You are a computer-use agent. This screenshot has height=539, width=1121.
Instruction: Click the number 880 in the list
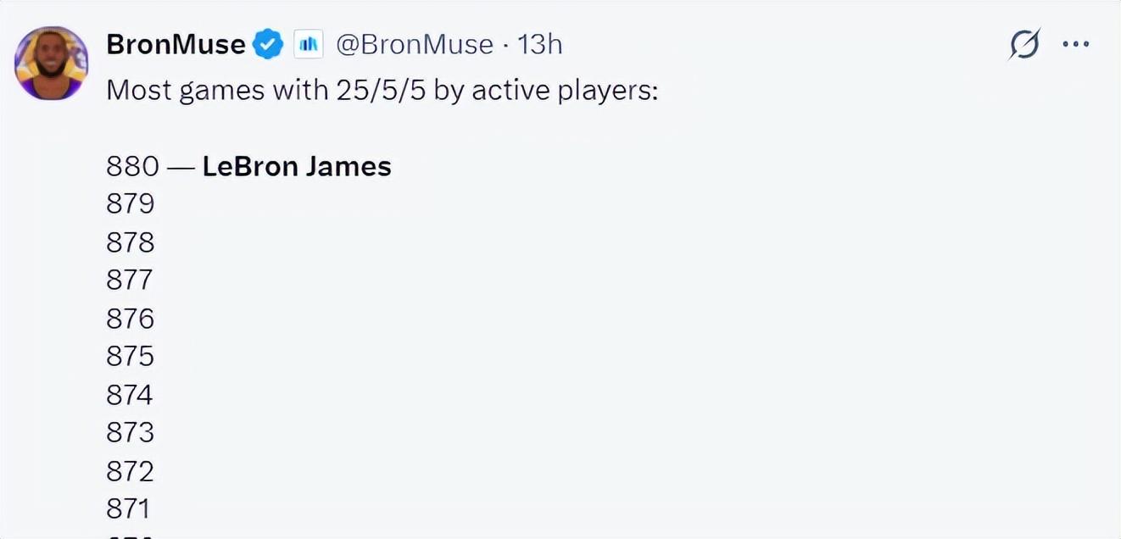click(132, 166)
